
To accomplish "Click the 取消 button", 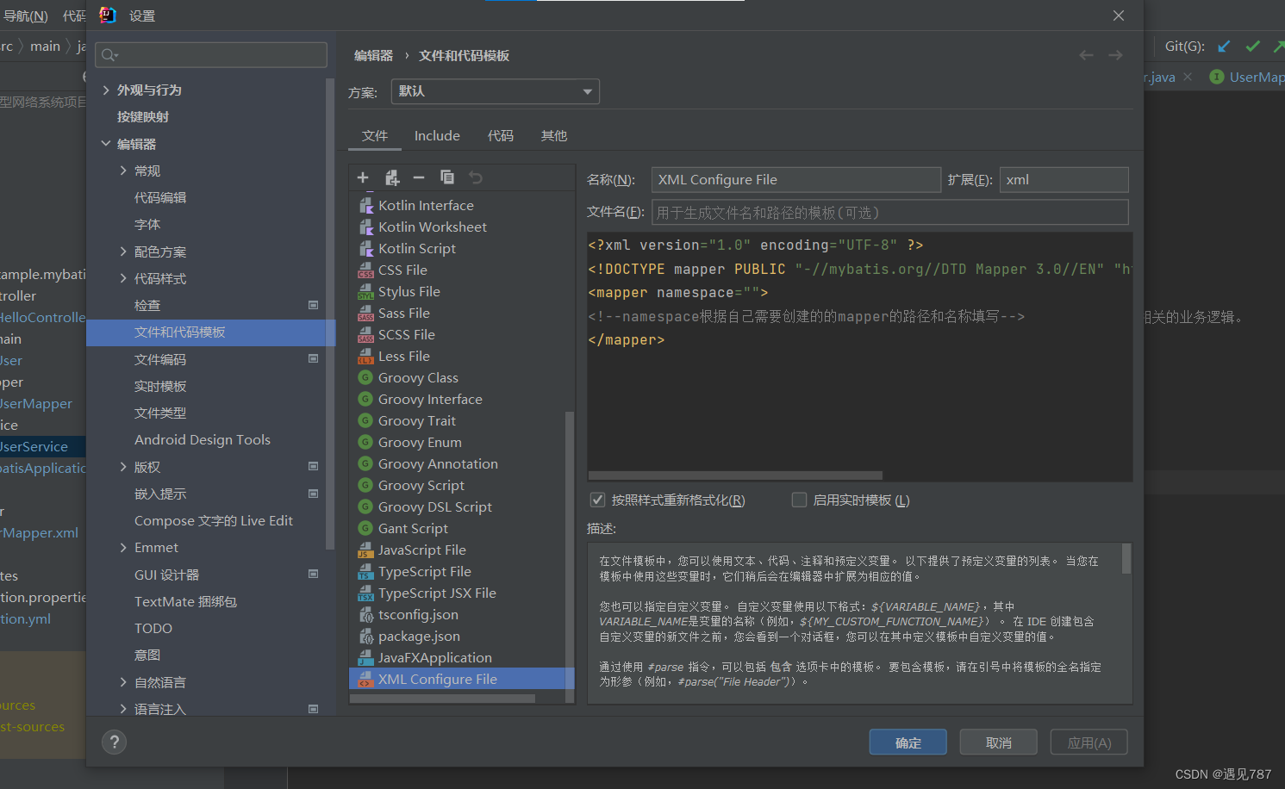I will 998,742.
